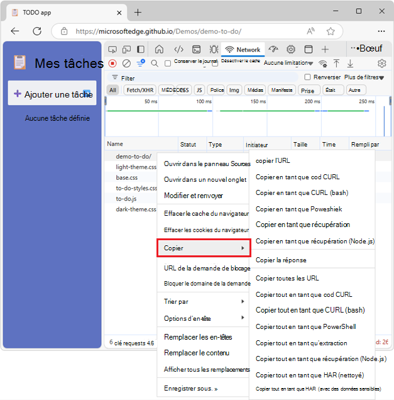The image size is (394, 400).
Task: Add more tools with plus icon
Action: pos(325,49)
